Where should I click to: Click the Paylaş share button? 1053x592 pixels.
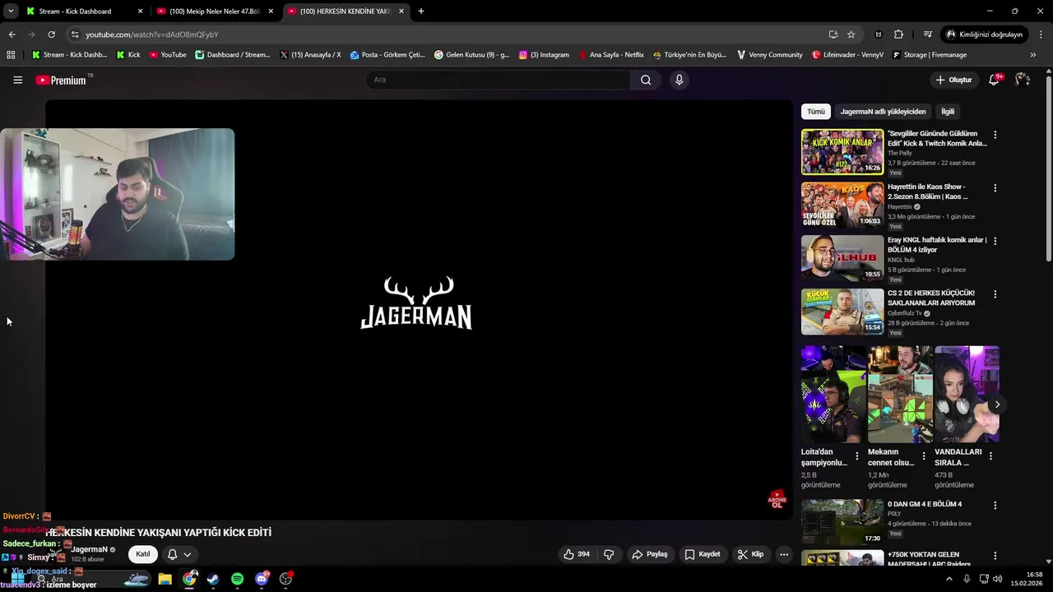click(649, 554)
